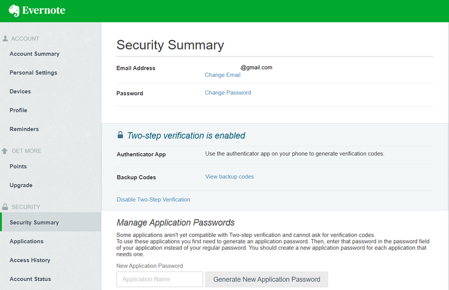Select Security Summary sidebar item

[51, 222]
